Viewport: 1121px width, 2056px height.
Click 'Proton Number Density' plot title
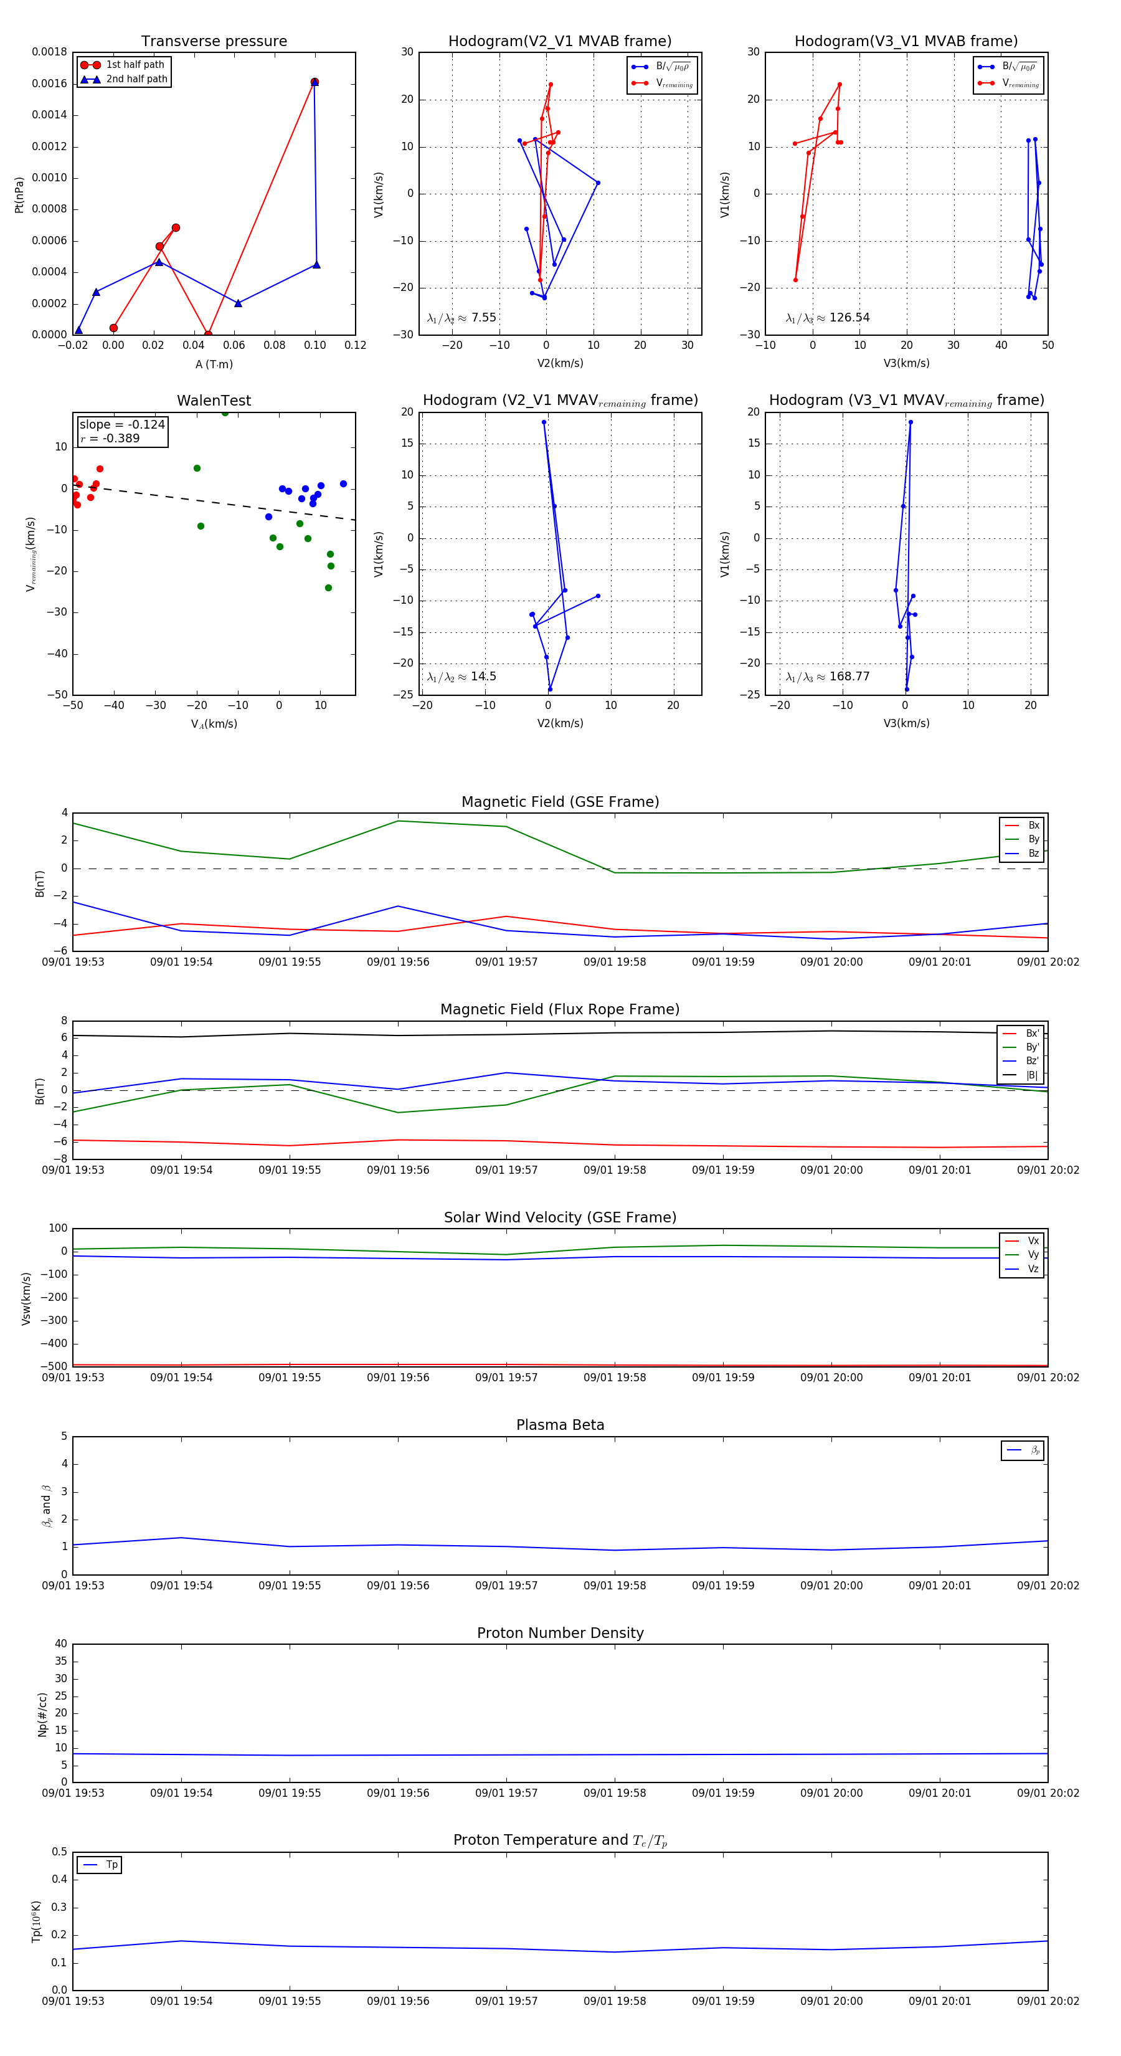click(560, 1633)
